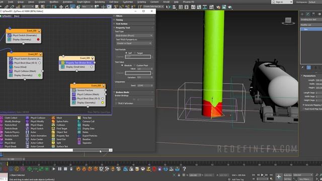This screenshot has height=181, width=322.
Task: Open the Scripting menu
Action: [x=141, y=2]
